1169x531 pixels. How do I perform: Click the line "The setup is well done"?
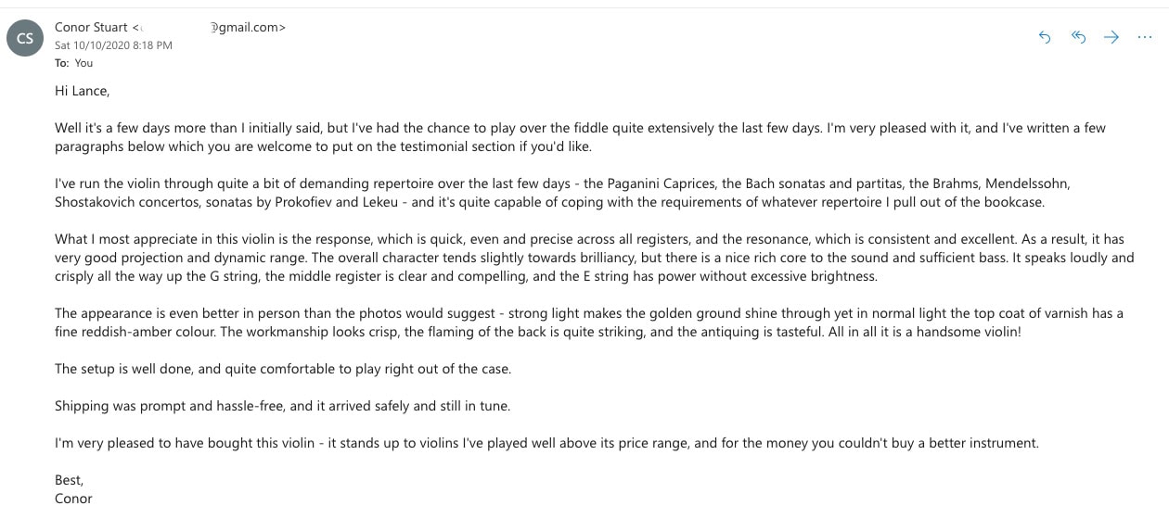tap(283, 369)
